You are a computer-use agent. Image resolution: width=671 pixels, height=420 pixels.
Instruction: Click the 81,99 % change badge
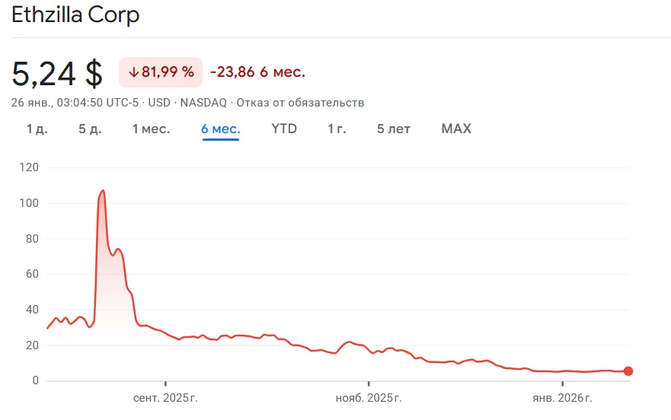[x=161, y=72]
